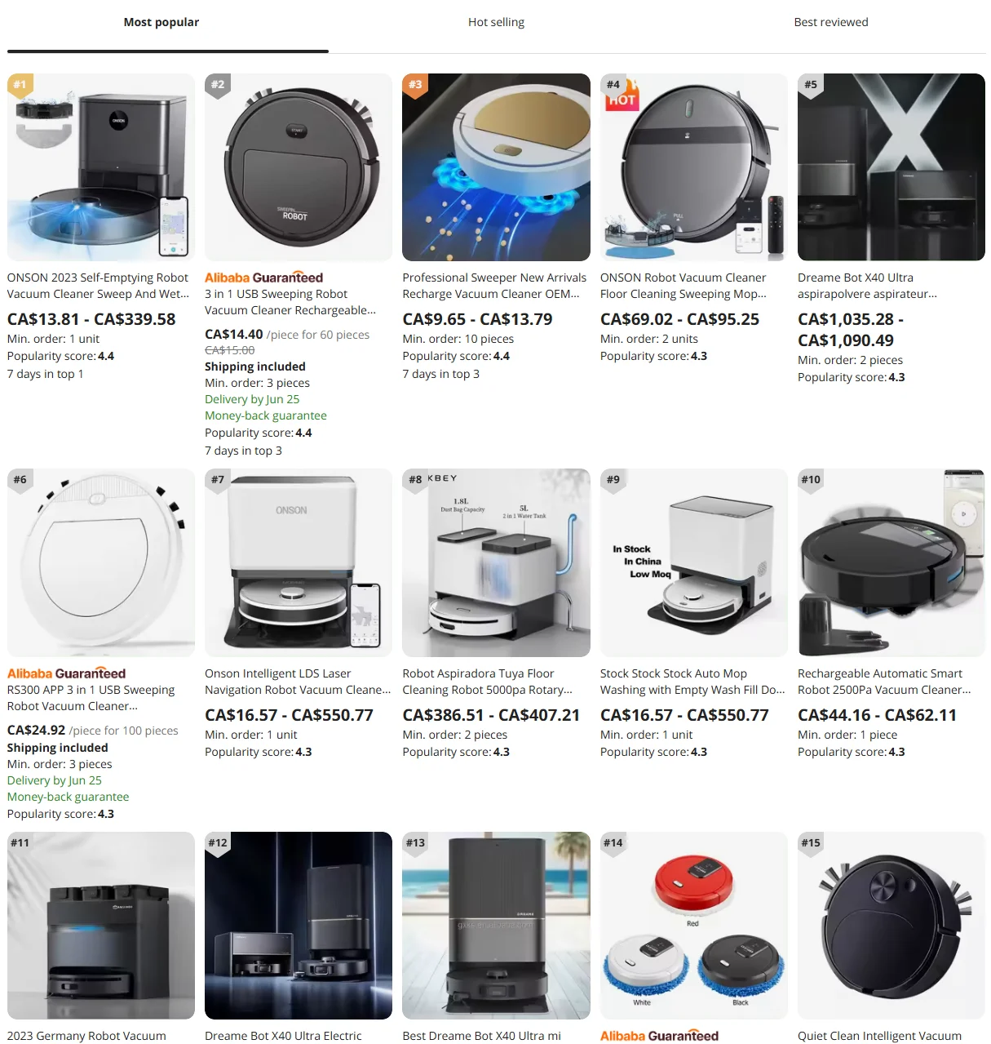
Task: Open Rechargeable Automatic Smart Robot 2500Pa listing
Action: (x=884, y=682)
